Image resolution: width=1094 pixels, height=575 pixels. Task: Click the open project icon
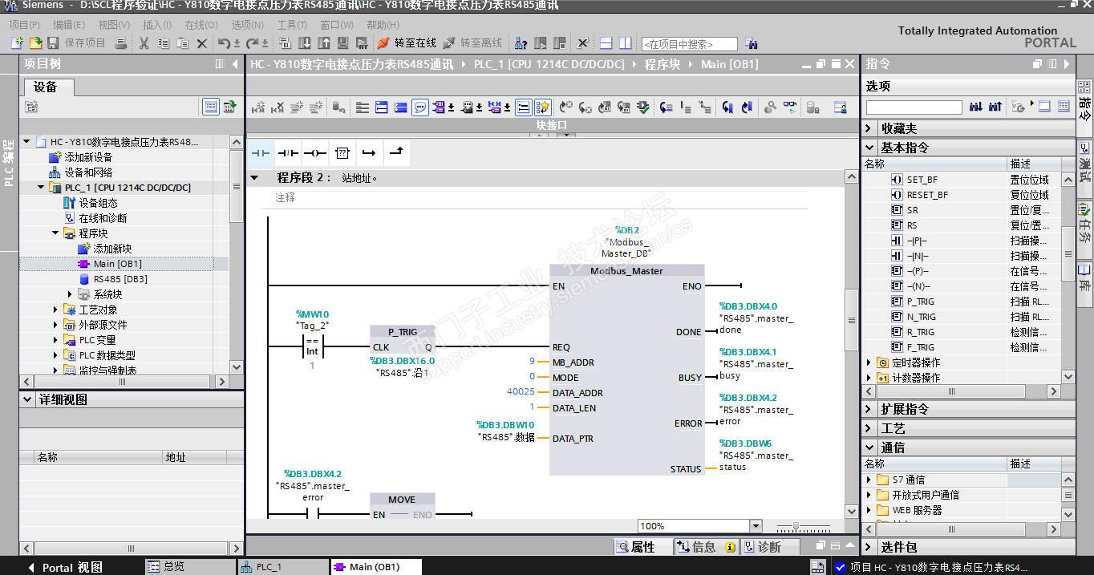[35, 43]
